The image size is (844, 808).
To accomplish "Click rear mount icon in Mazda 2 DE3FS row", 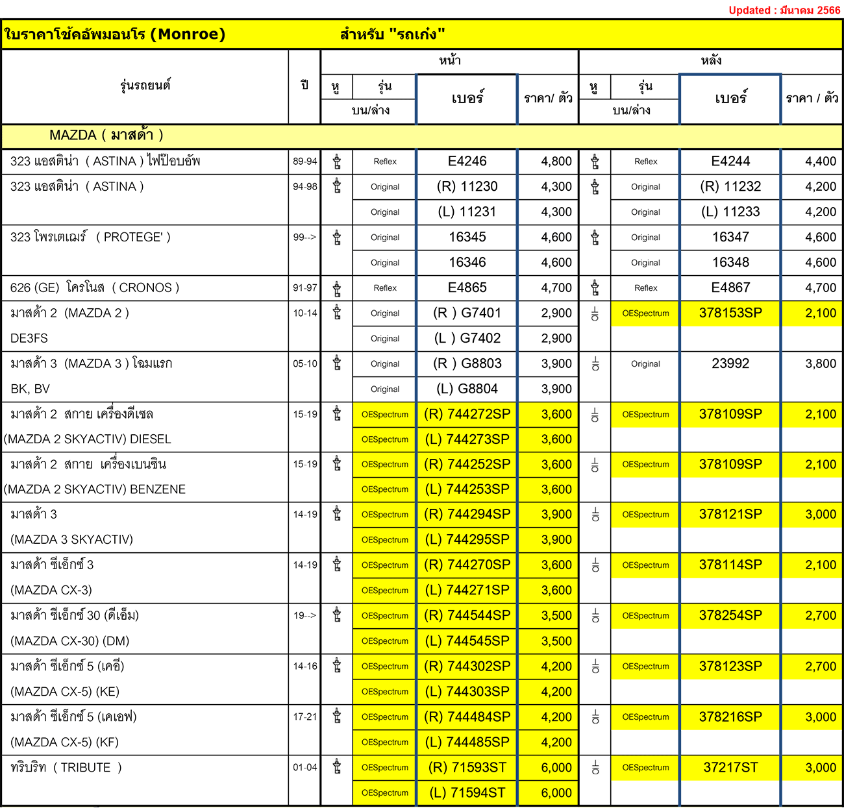I will [595, 315].
